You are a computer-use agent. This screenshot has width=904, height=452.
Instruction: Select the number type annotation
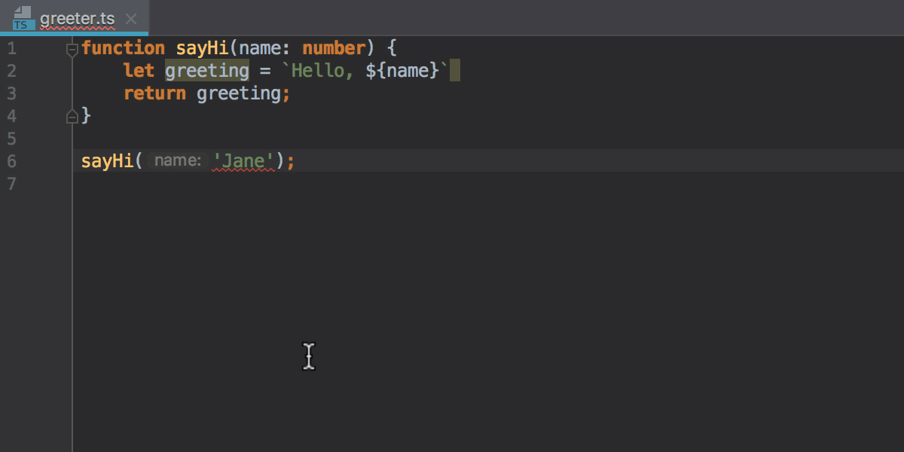pos(334,47)
